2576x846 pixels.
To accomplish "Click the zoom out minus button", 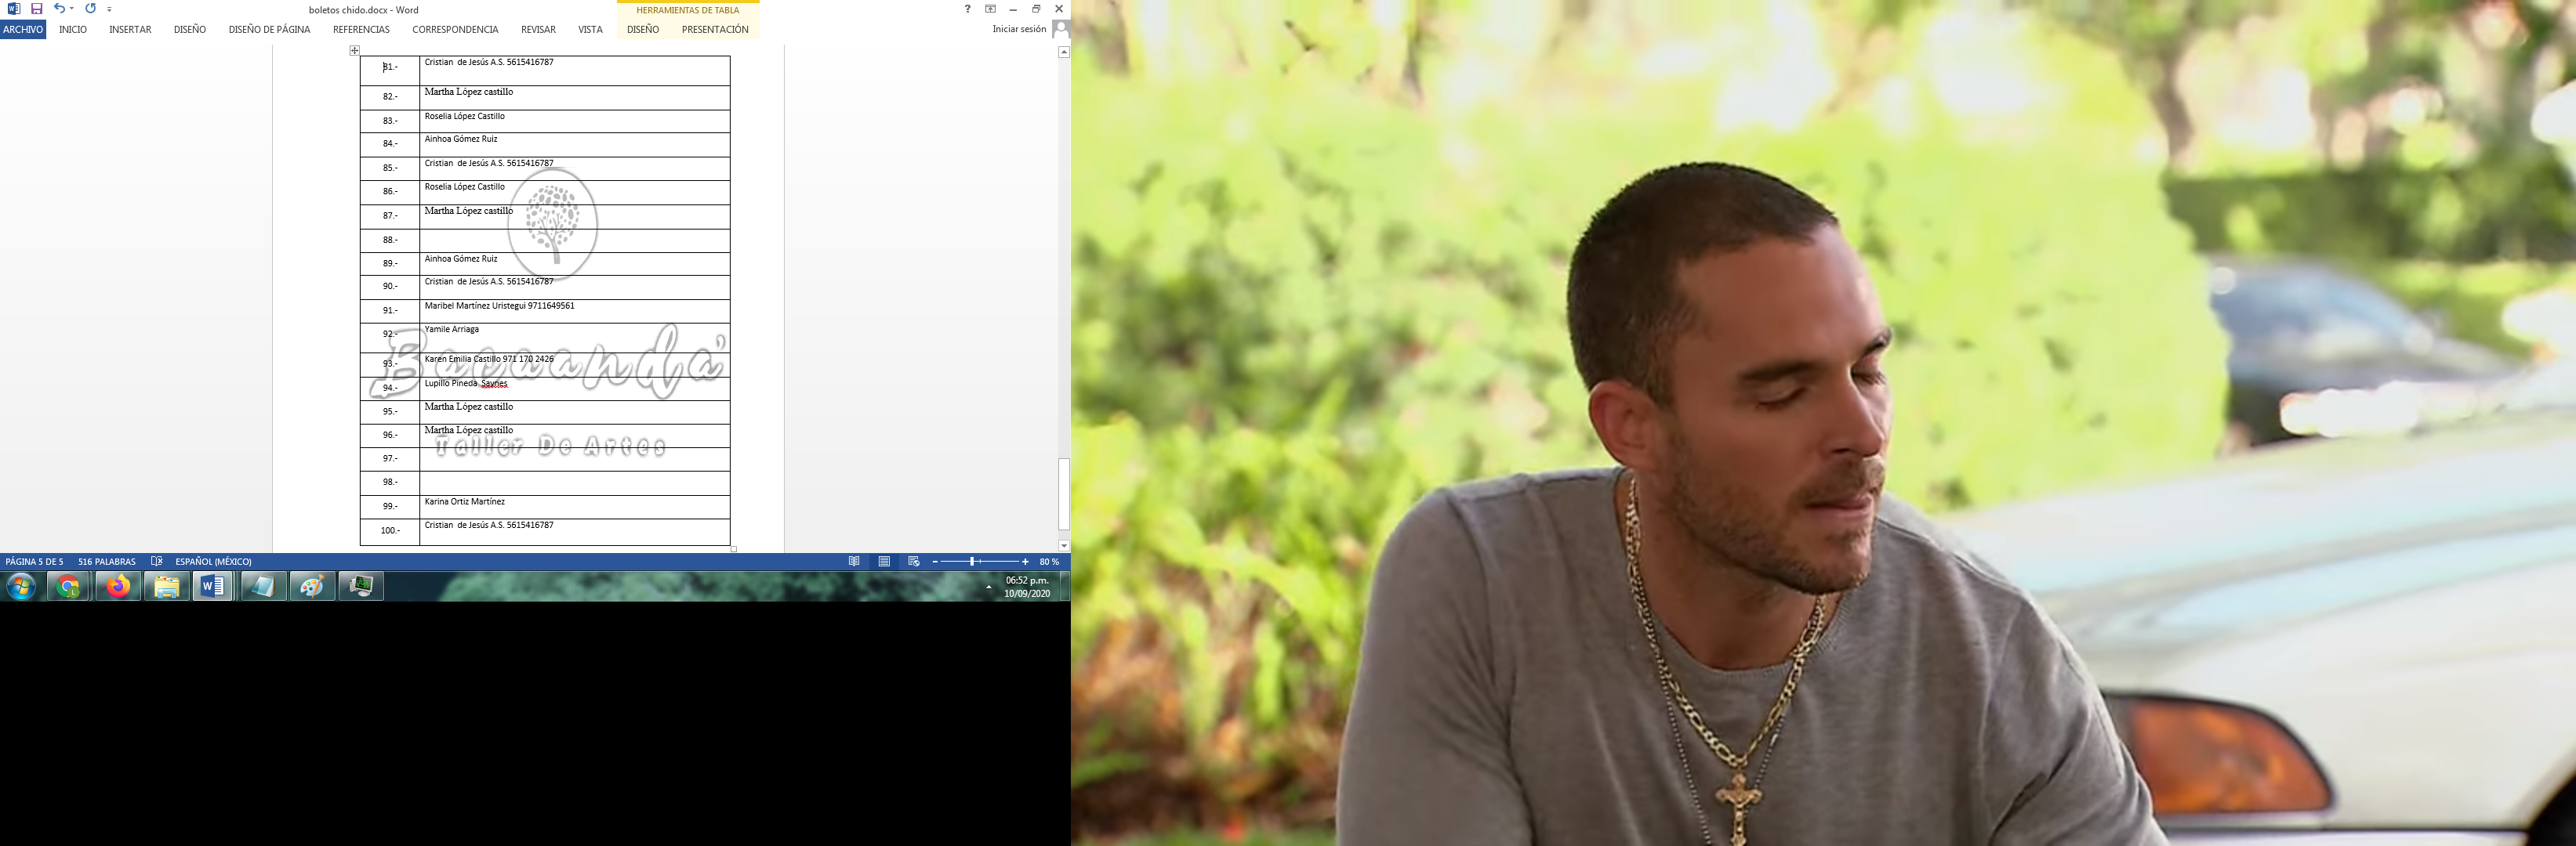I will pyautogui.click(x=935, y=562).
